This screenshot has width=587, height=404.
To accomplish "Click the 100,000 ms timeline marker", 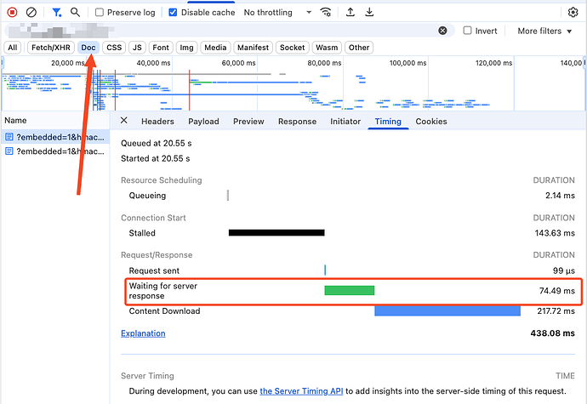I will [x=407, y=63].
